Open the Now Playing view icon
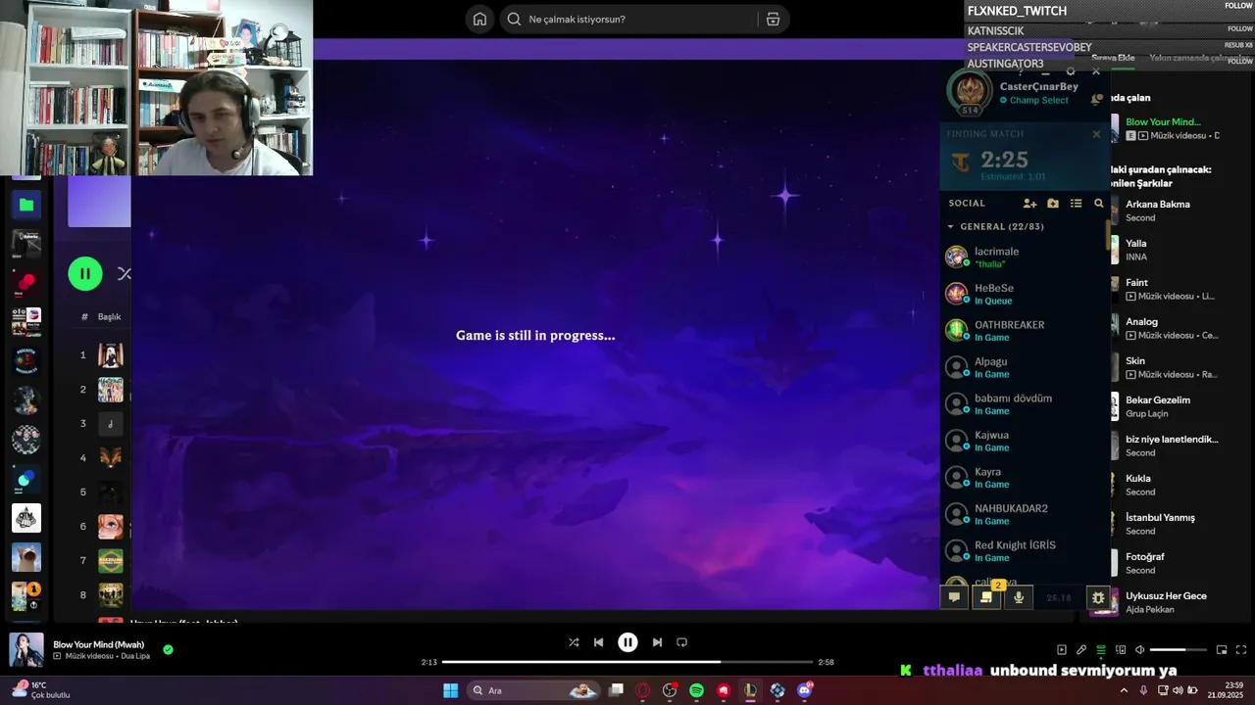This screenshot has width=1255, height=705. point(1061,649)
